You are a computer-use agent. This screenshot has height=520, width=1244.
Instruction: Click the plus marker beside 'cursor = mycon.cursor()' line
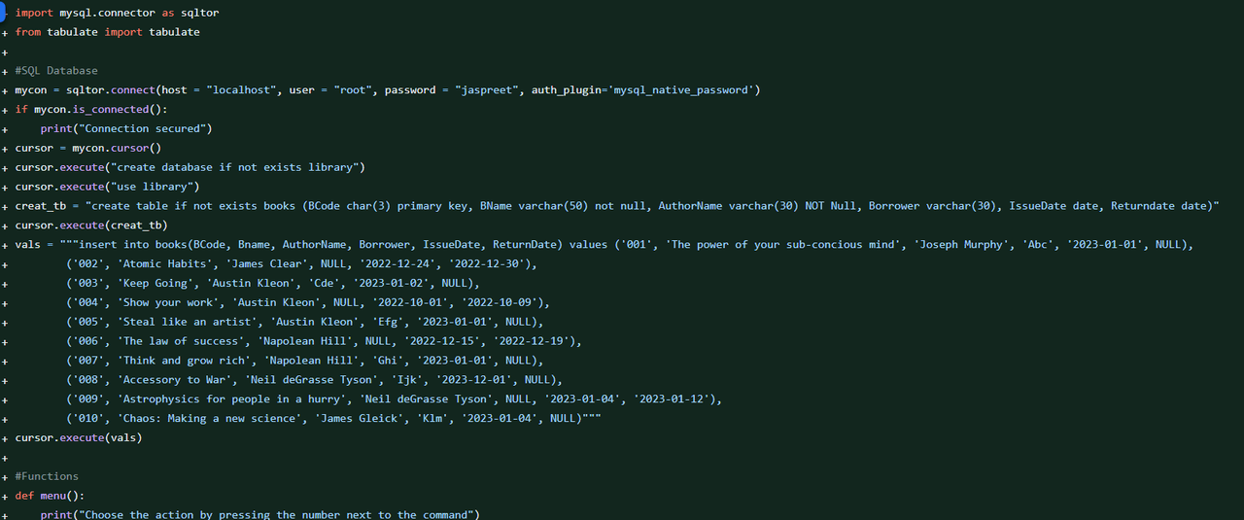pos(5,148)
